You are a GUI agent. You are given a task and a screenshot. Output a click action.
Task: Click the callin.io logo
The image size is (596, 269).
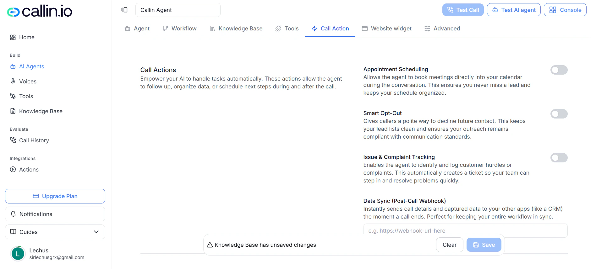pyautogui.click(x=40, y=11)
